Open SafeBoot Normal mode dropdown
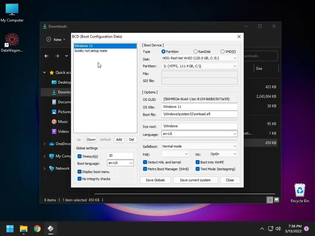Image resolution: width=315 pixels, height=236 pixels. (x=199, y=146)
